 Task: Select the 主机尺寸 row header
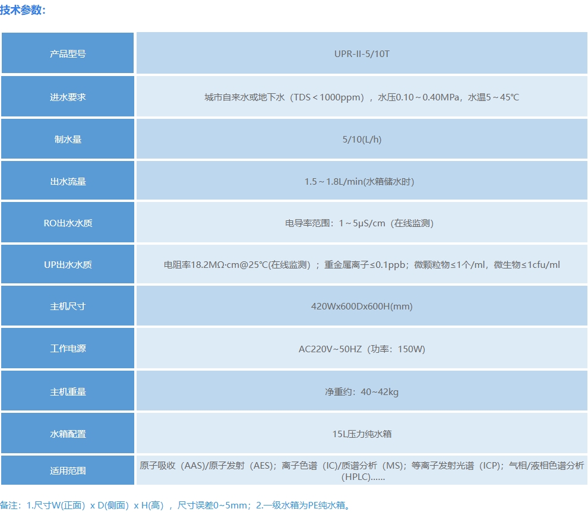tap(68, 306)
